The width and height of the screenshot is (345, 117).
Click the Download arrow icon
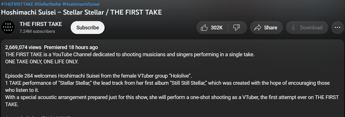293,28
